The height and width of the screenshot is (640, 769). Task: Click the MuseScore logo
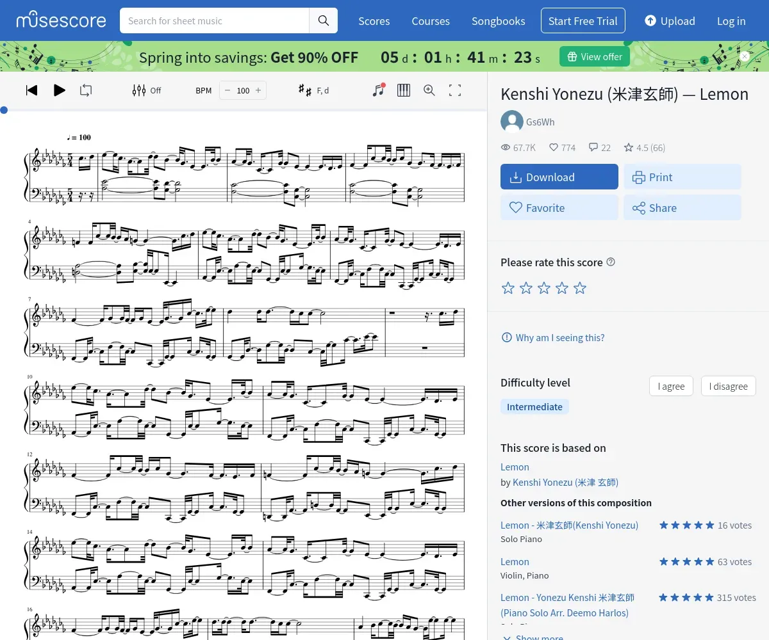click(62, 20)
